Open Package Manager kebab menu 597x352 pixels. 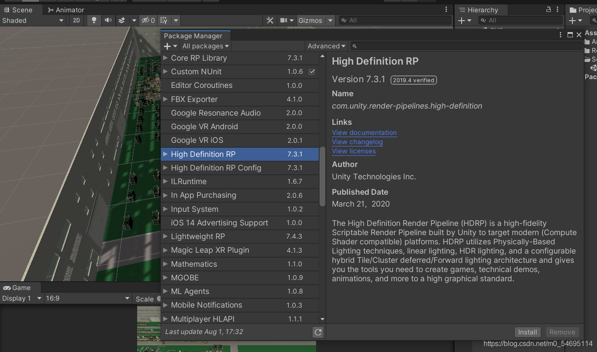coord(560,35)
